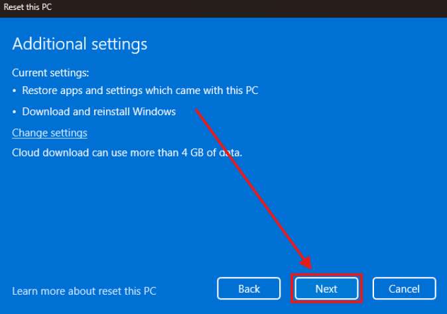Click the Cloud download data usage note
This screenshot has width=447, height=314.
coord(127,152)
